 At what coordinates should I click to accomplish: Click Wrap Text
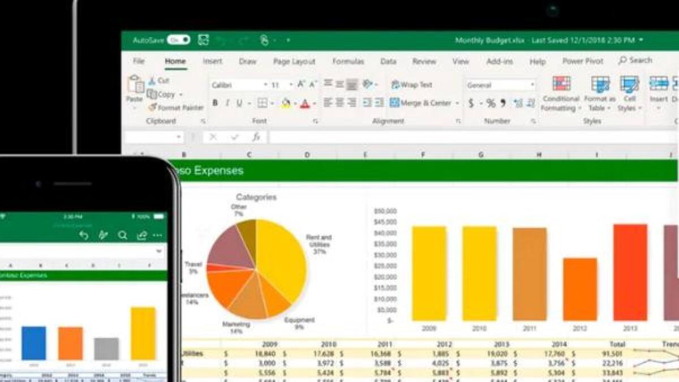click(412, 84)
